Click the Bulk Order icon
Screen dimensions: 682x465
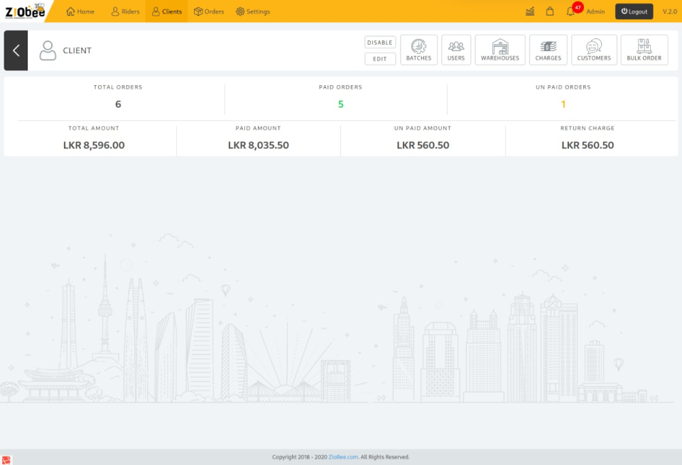tap(644, 48)
